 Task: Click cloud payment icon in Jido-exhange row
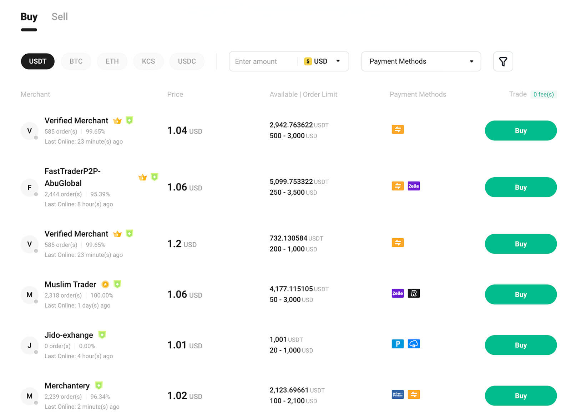[413, 344]
